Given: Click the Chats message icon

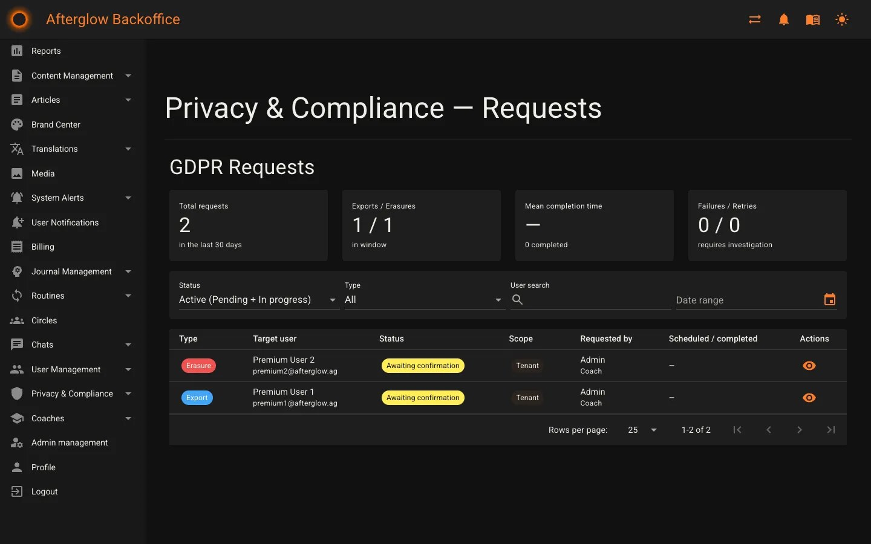Looking at the screenshot, I should click(17, 345).
